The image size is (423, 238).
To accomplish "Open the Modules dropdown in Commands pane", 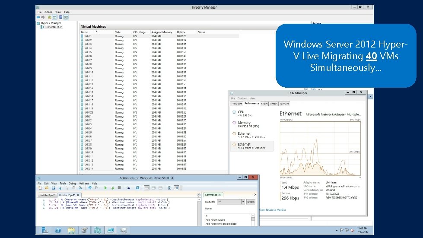I will point(243,202).
